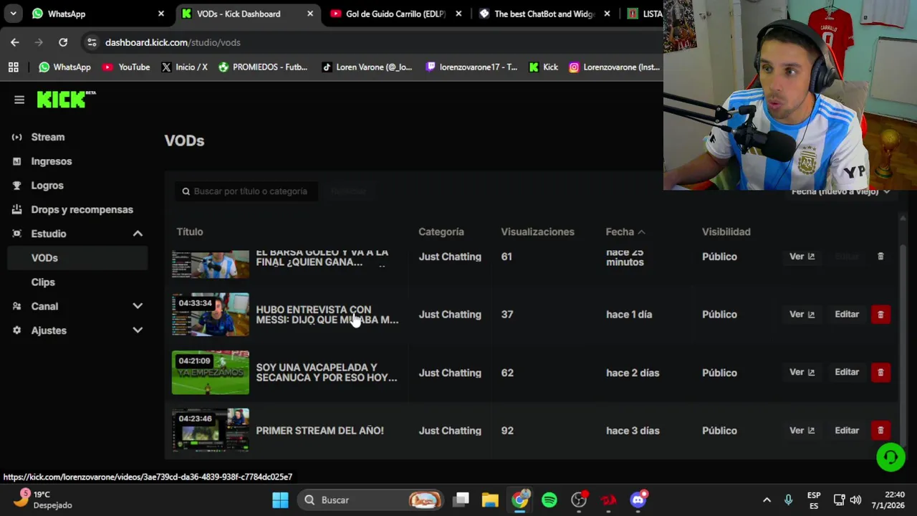Close the WhatsApp tab
The width and height of the screenshot is (917, 516).
[160, 14]
